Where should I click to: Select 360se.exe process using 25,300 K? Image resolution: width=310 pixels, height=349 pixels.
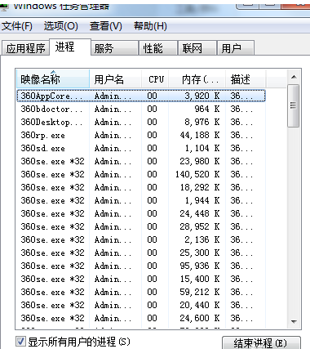coord(141,253)
